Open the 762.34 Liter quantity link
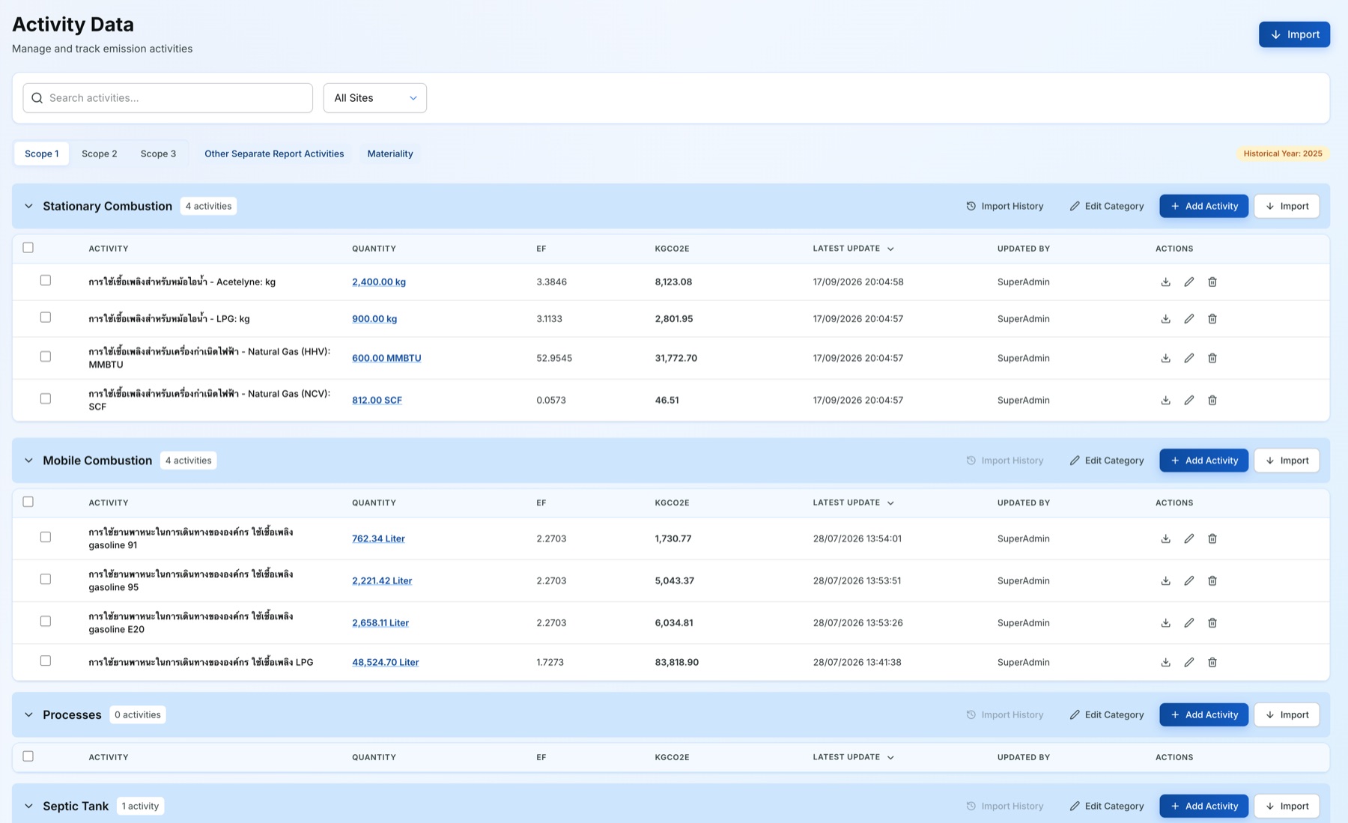1348x823 pixels. click(378, 538)
